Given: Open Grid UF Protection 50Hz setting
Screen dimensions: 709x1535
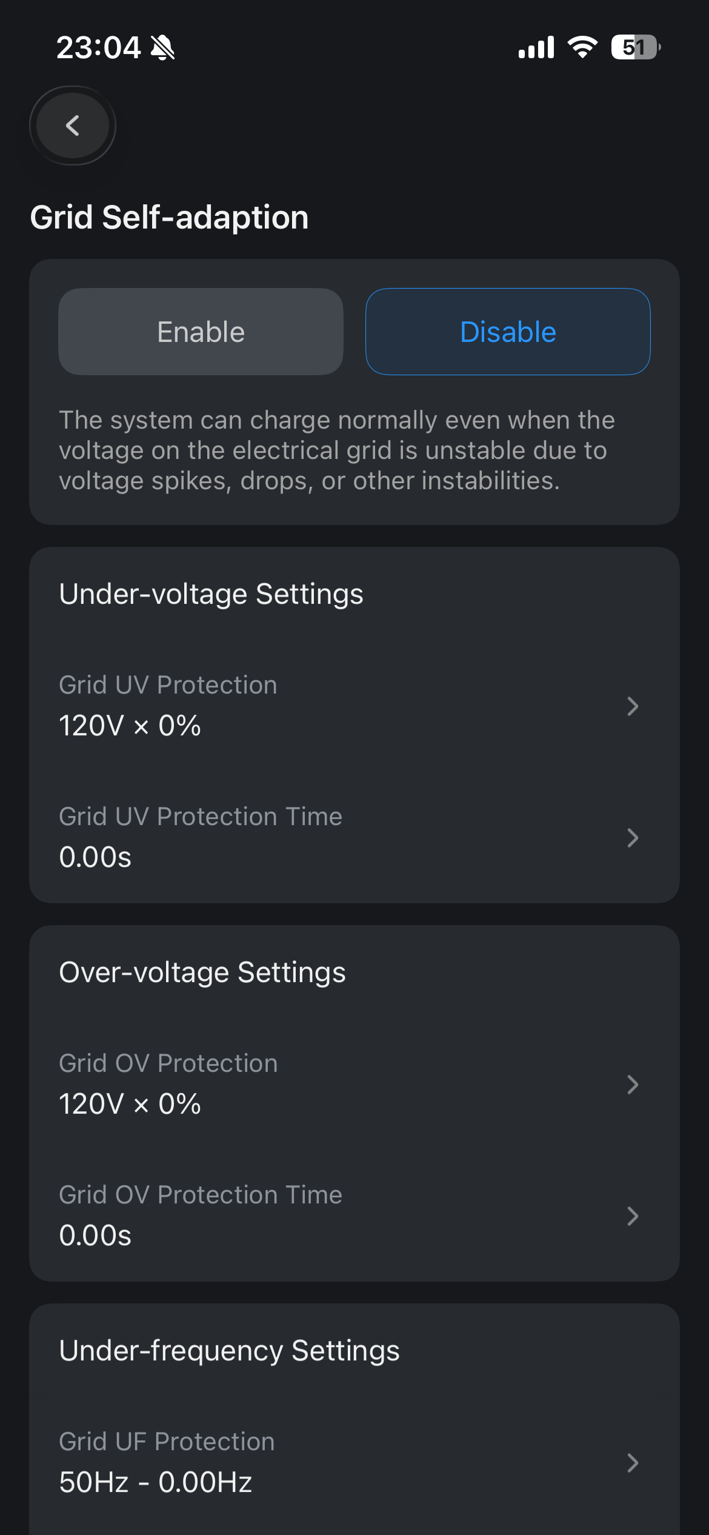Looking at the screenshot, I should (x=155, y=1482).
